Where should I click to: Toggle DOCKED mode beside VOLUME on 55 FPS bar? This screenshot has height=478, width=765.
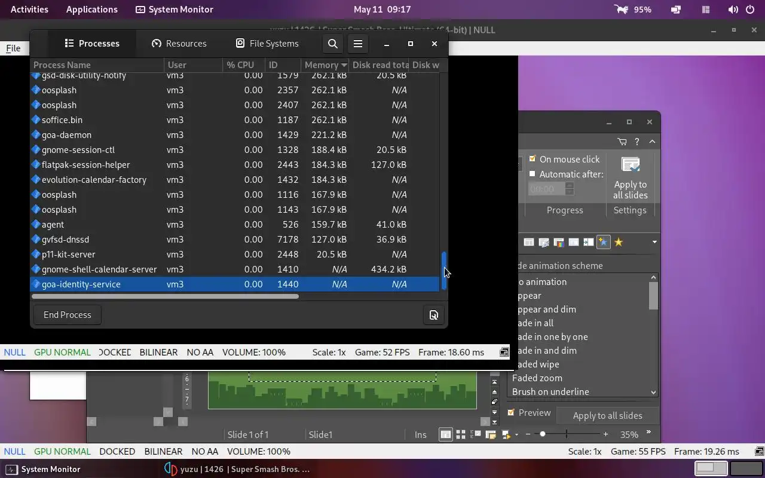[x=117, y=451]
